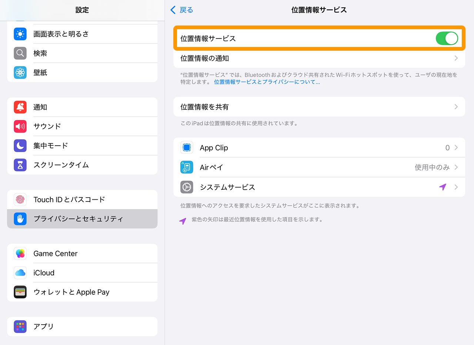Open the システムサービス row label
Viewport: 474px width, 345px height.
point(227,187)
